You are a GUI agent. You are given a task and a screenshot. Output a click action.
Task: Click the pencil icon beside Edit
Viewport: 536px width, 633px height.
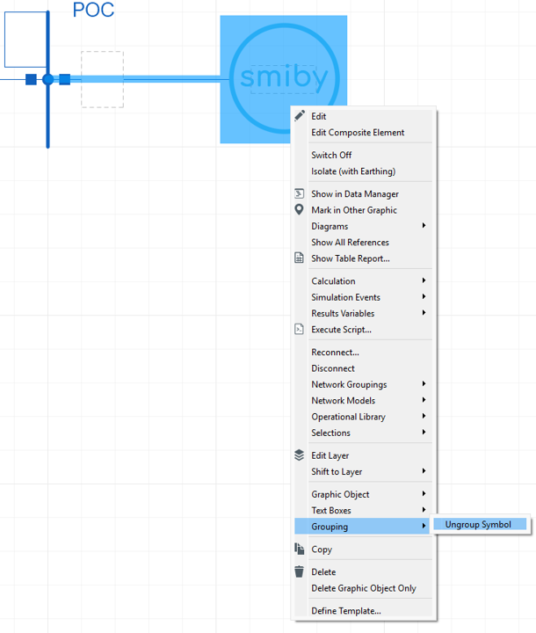(300, 116)
